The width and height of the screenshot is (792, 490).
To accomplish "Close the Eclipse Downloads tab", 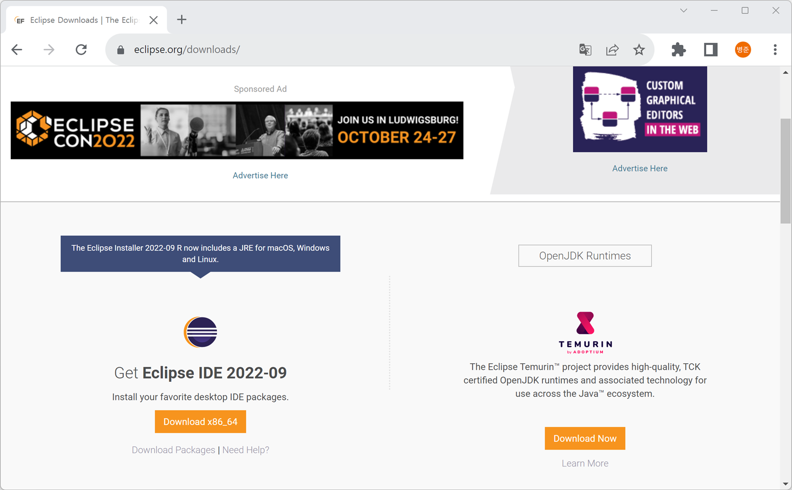I will [x=154, y=20].
